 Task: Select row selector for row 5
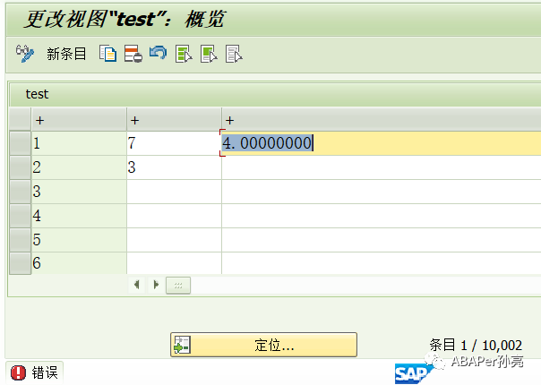point(20,240)
